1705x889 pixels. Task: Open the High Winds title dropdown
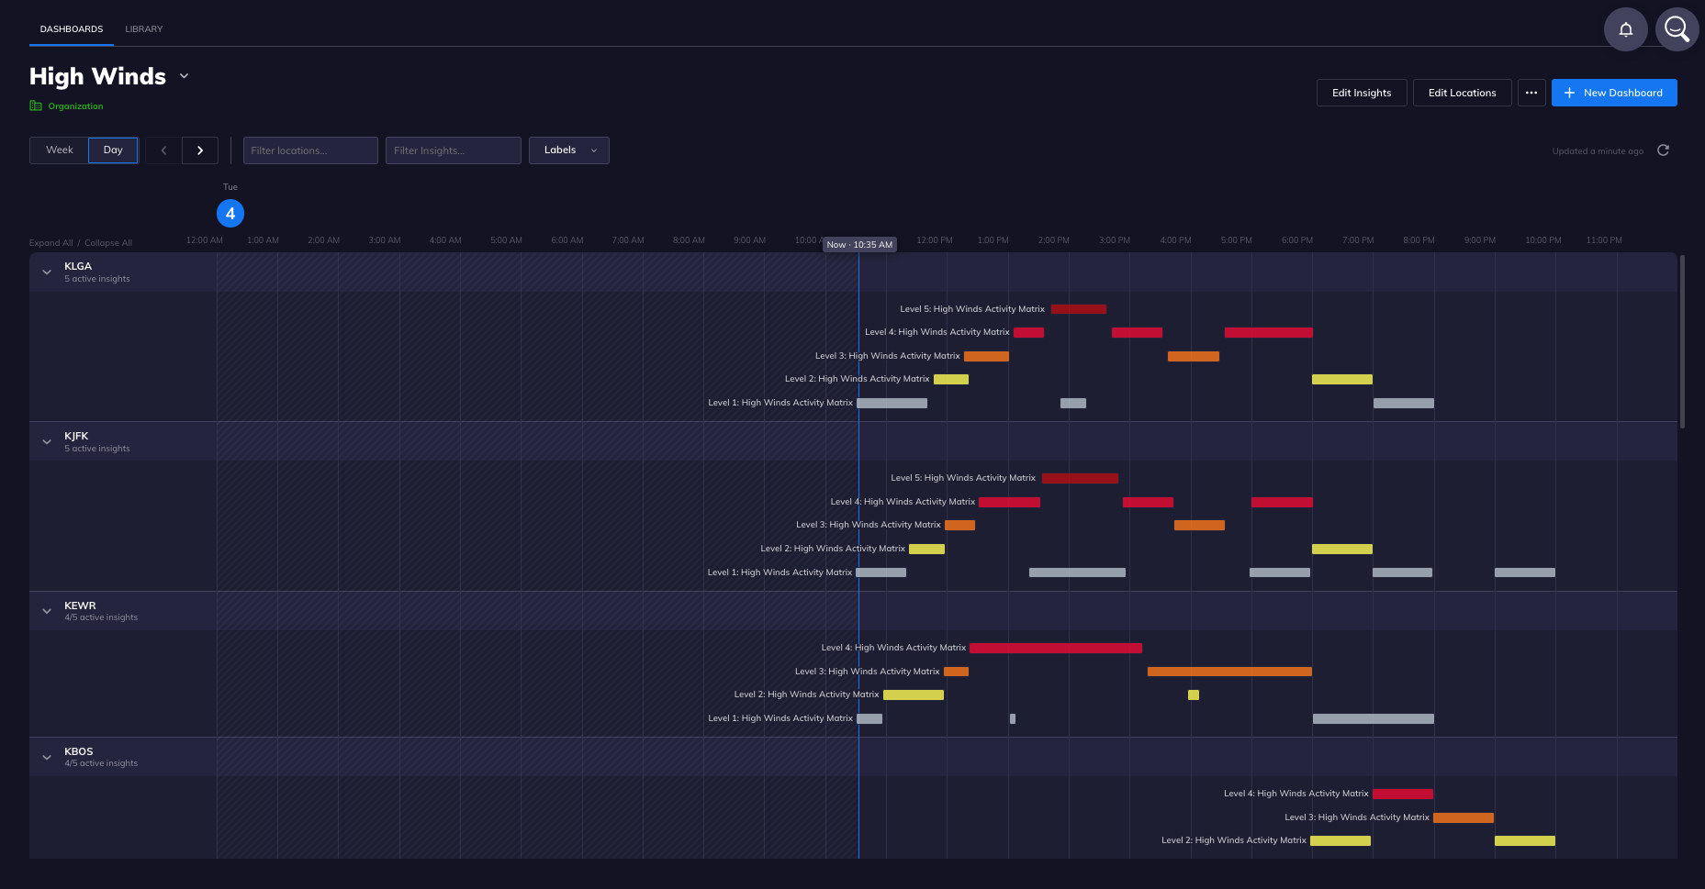click(x=184, y=76)
